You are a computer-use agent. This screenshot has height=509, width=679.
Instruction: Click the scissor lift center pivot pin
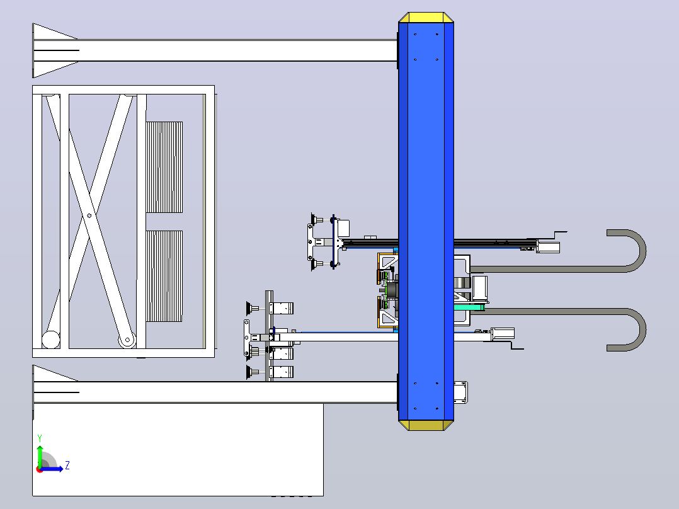click(x=89, y=215)
